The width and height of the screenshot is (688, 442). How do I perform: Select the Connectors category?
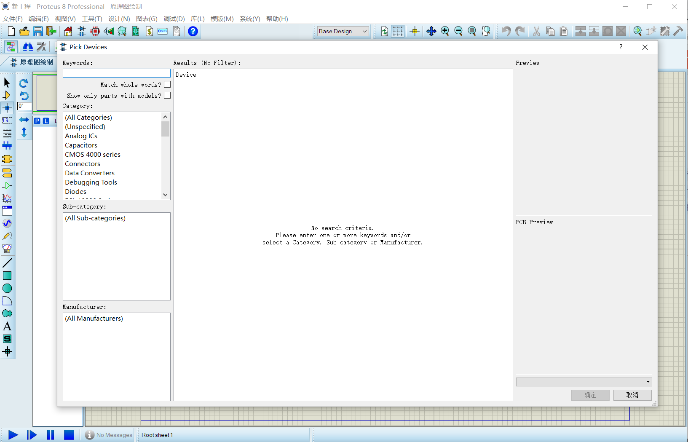83,164
